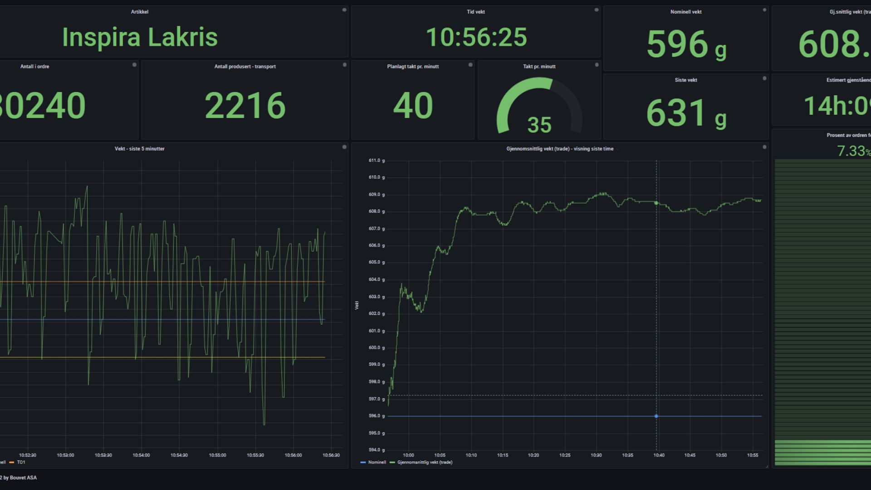
Task: Toggle the TO1 series legend label
Action: (21, 462)
